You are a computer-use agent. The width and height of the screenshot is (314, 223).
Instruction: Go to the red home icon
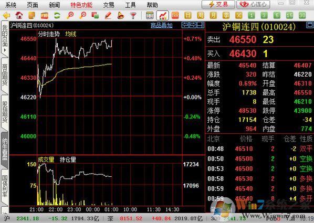coord(19,15)
